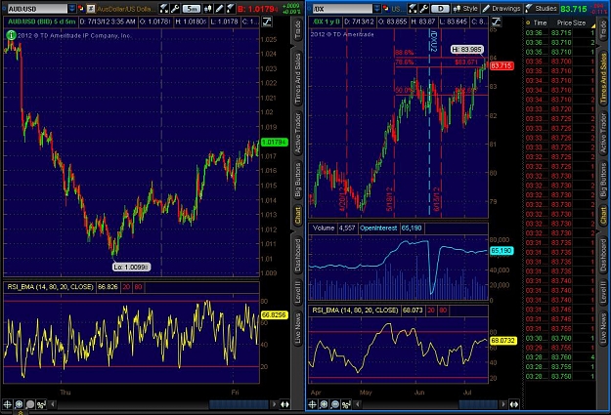
Task: Click the green info icon on AUD/USD chart
Action: tap(11, 35)
